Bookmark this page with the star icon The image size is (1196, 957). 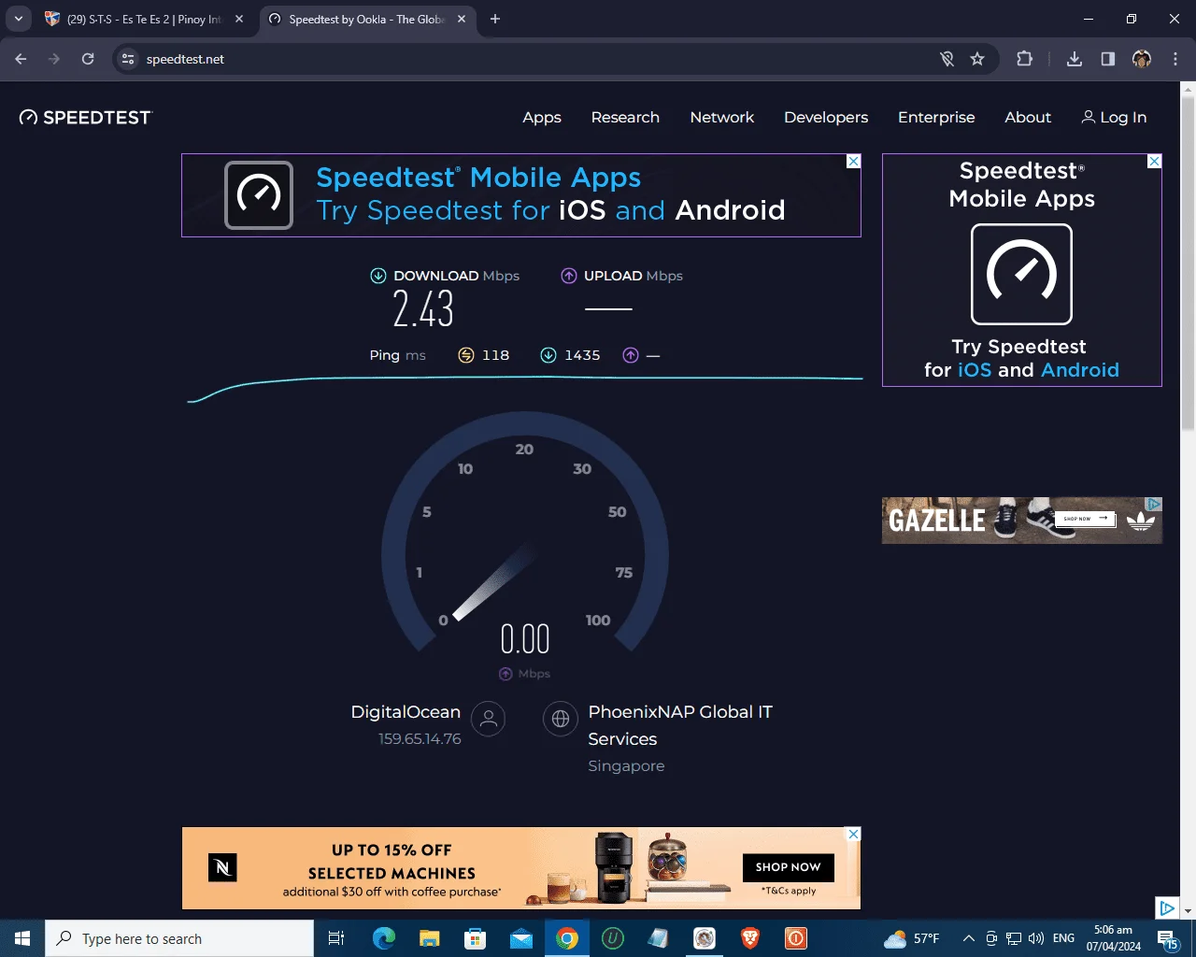pos(977,59)
